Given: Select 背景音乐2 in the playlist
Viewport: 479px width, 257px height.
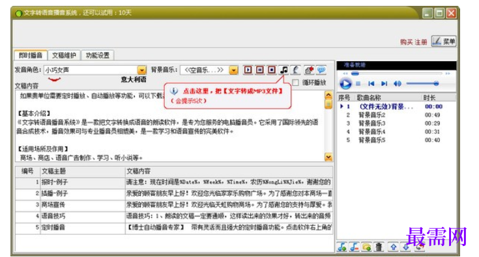Looking at the screenshot, I should pos(396,115).
